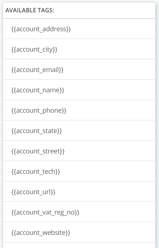
Task: Choose the {{account_email}} tag
Action: (x=37, y=70)
